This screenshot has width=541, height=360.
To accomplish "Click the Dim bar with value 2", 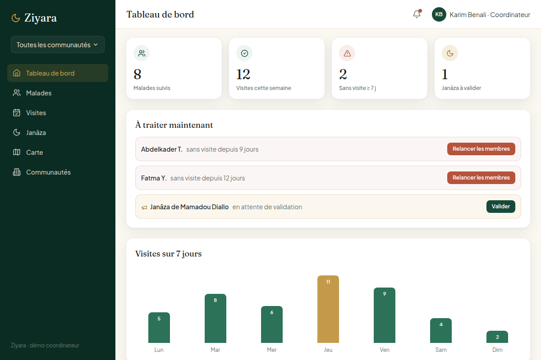I will (497, 337).
